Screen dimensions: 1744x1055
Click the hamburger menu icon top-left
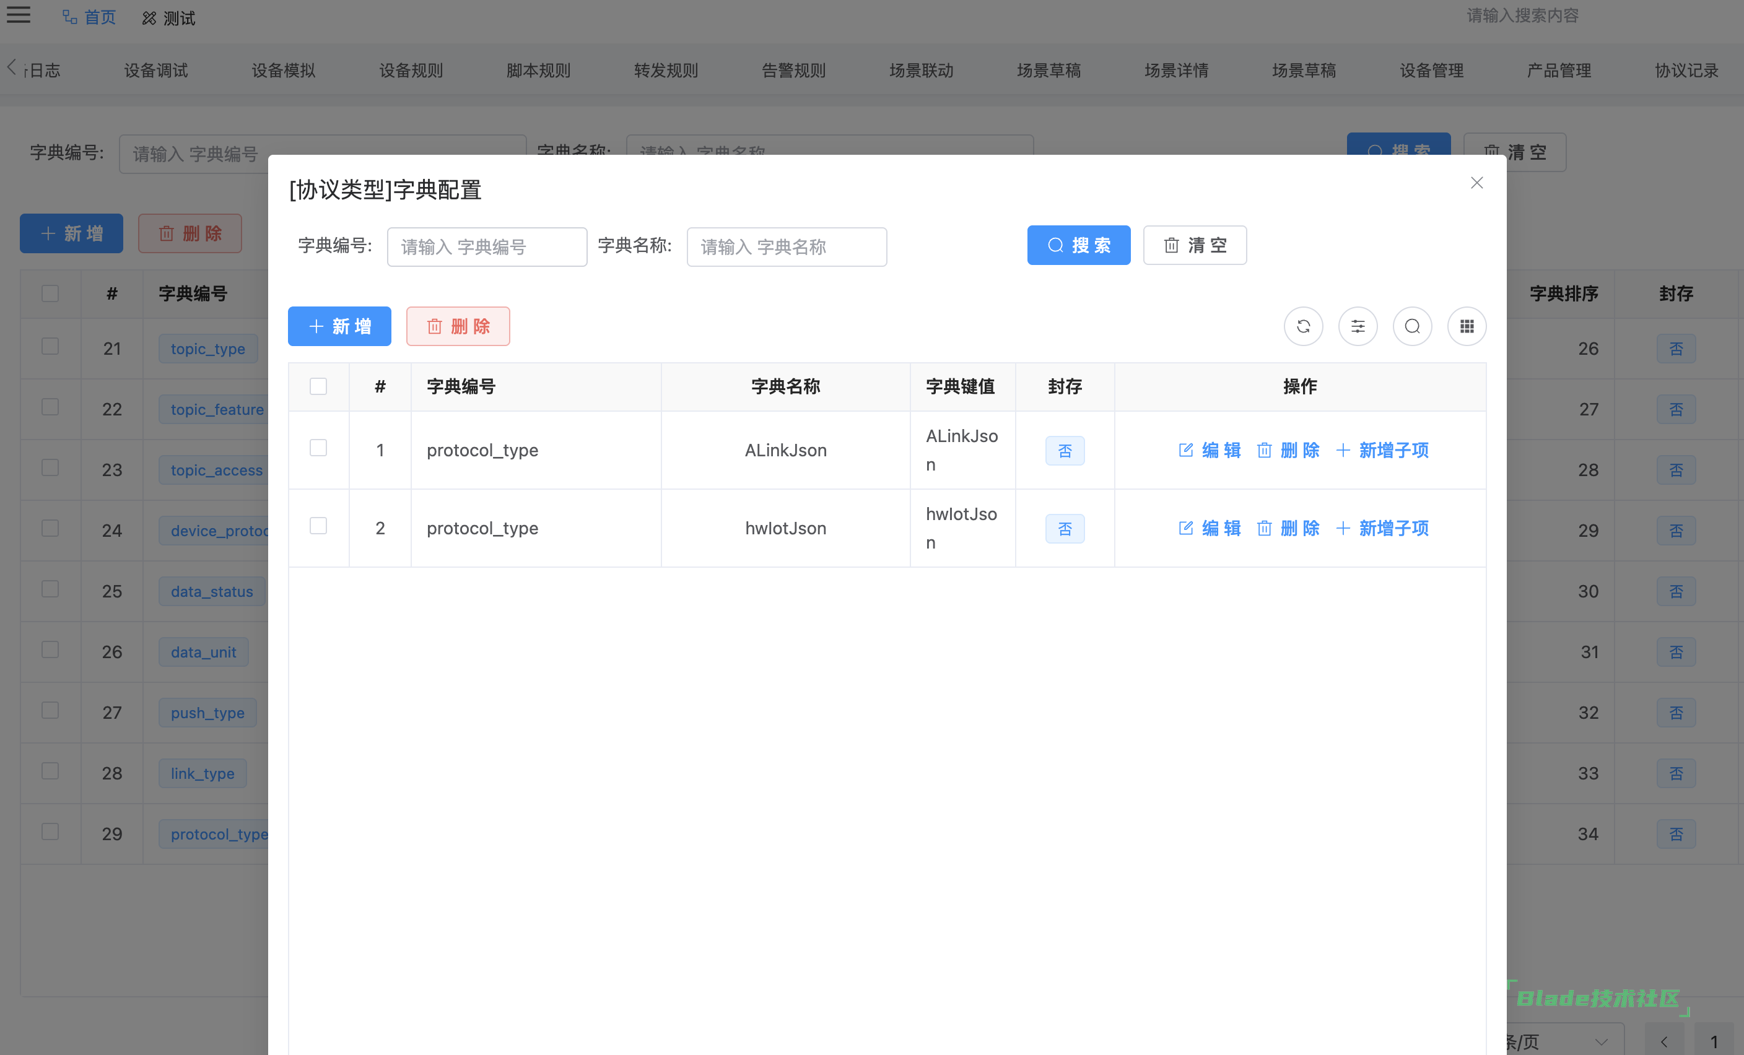click(19, 15)
